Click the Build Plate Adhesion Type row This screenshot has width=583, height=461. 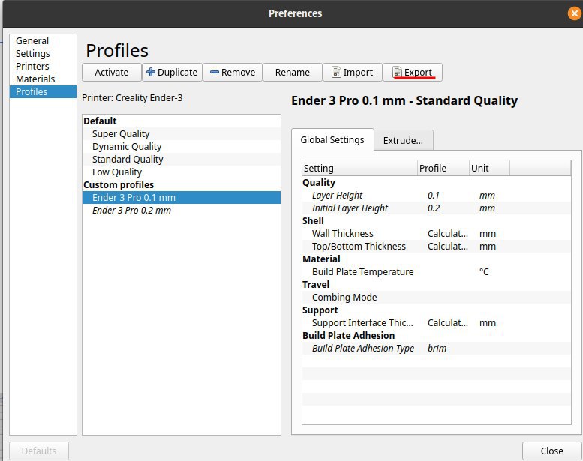point(437,348)
